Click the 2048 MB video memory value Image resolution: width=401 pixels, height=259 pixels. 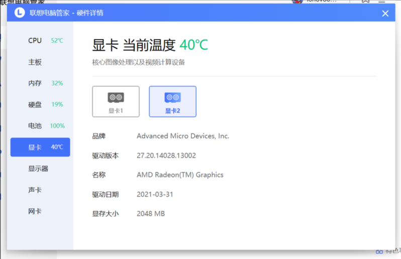pos(150,214)
